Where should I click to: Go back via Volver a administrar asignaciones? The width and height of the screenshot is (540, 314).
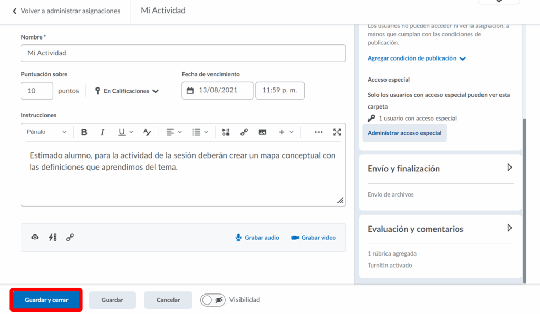(x=66, y=11)
